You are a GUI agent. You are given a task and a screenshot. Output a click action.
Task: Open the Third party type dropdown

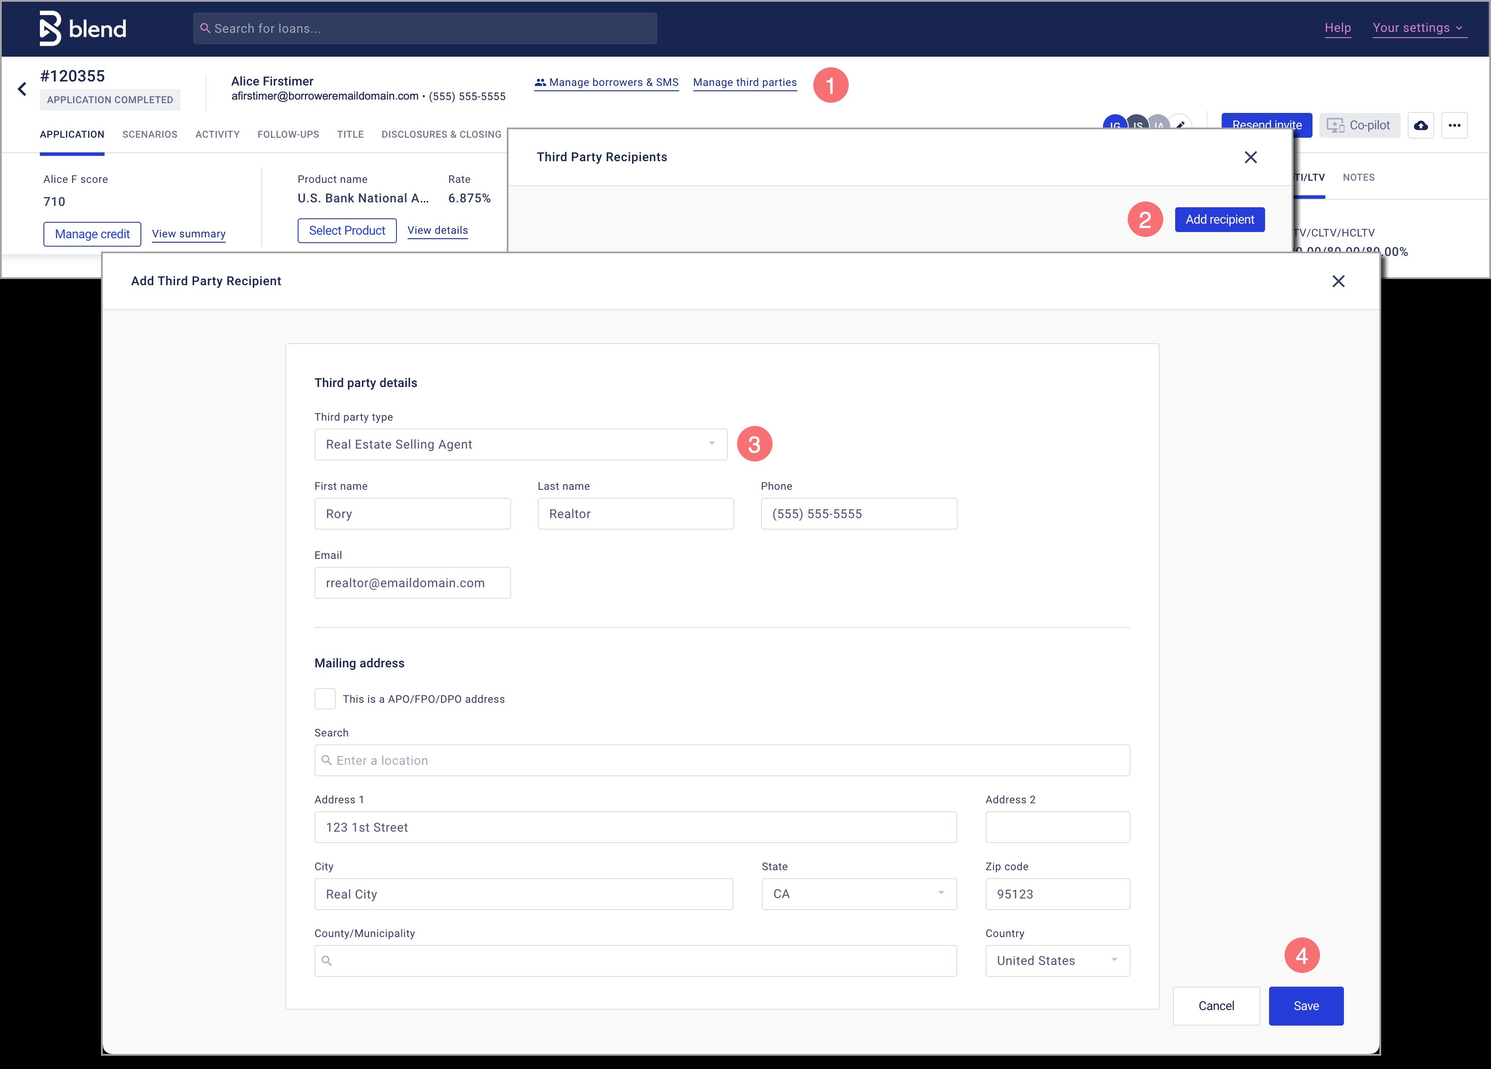coord(520,444)
